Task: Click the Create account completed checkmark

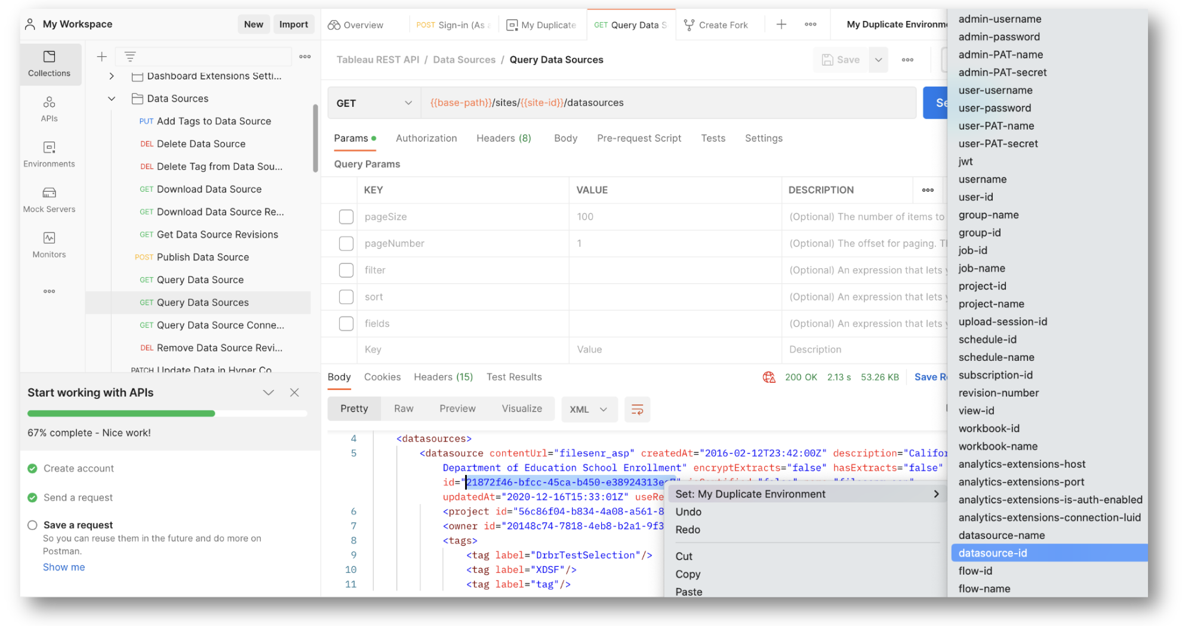Action: point(32,469)
